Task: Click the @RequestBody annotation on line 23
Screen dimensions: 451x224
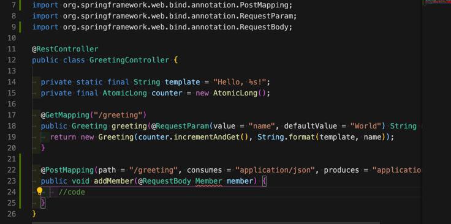Action: pos(164,181)
